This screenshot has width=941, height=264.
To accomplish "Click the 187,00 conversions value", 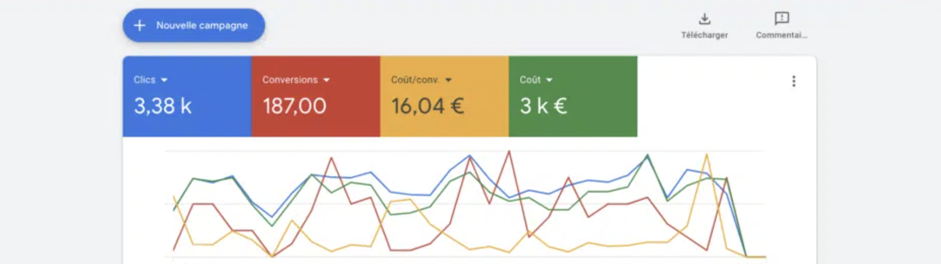I will click(295, 106).
